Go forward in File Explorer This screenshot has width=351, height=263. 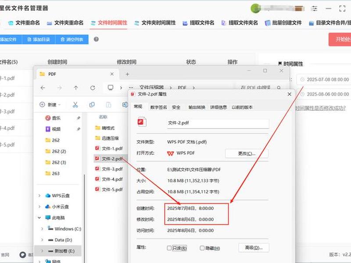pyautogui.click(x=59, y=88)
